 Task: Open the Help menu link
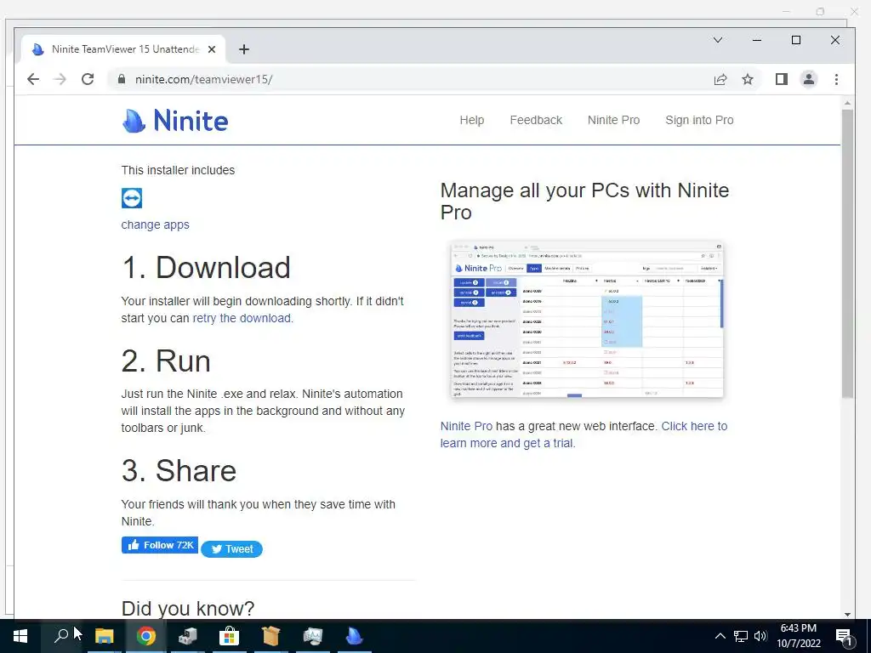pyautogui.click(x=471, y=120)
